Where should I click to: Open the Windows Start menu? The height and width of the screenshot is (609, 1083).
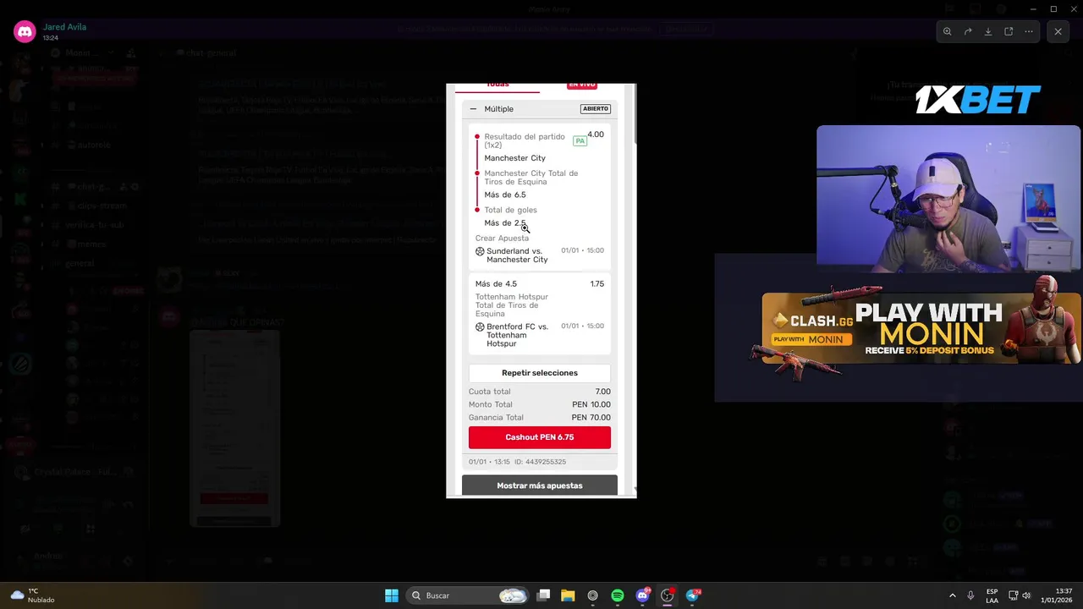392,595
